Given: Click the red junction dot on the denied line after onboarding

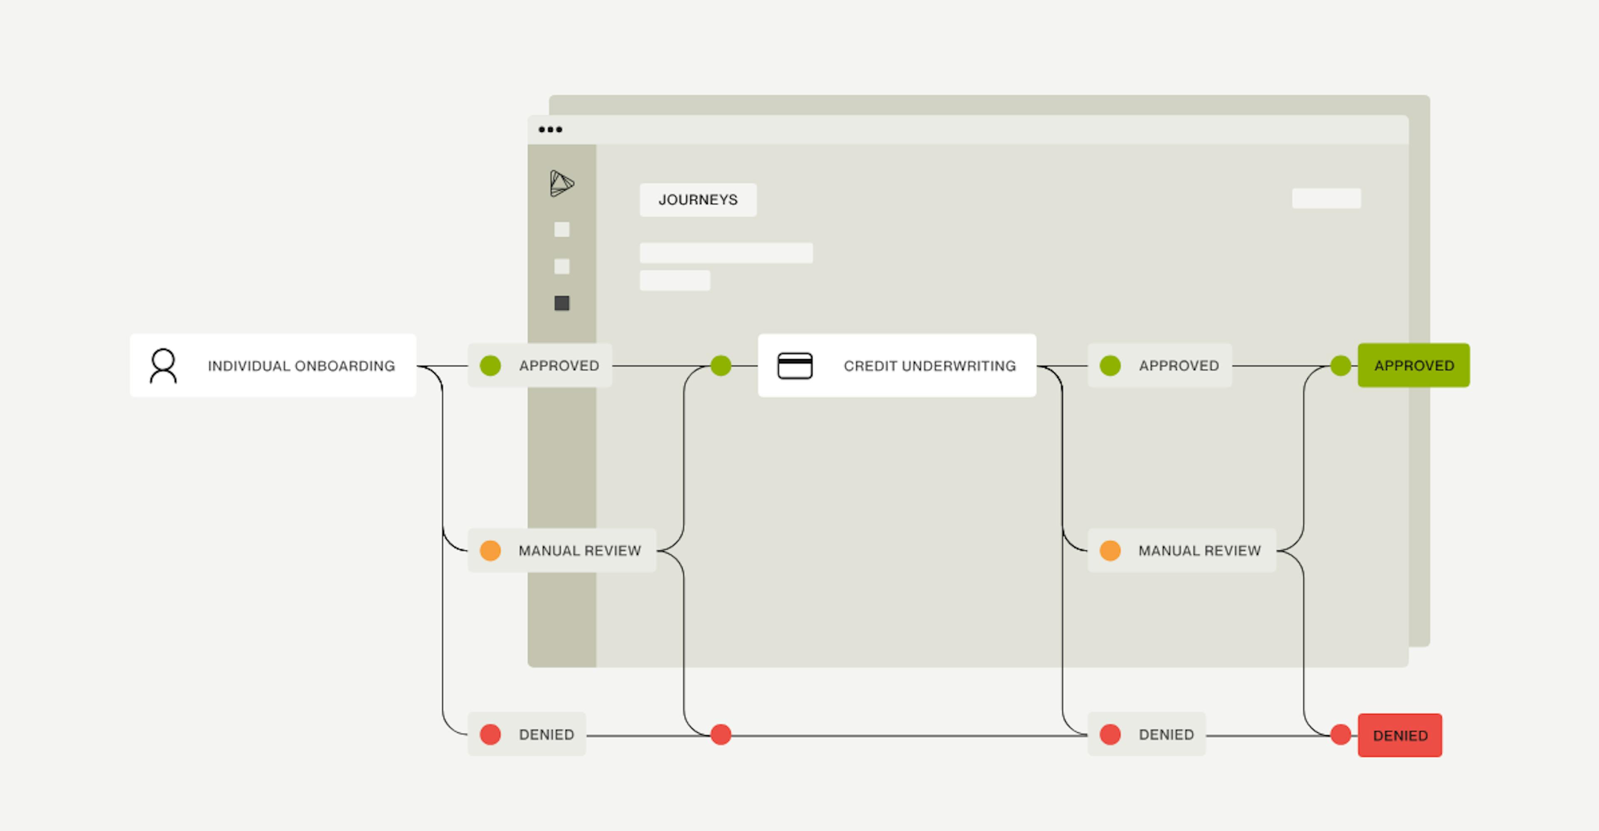Looking at the screenshot, I should point(721,735).
